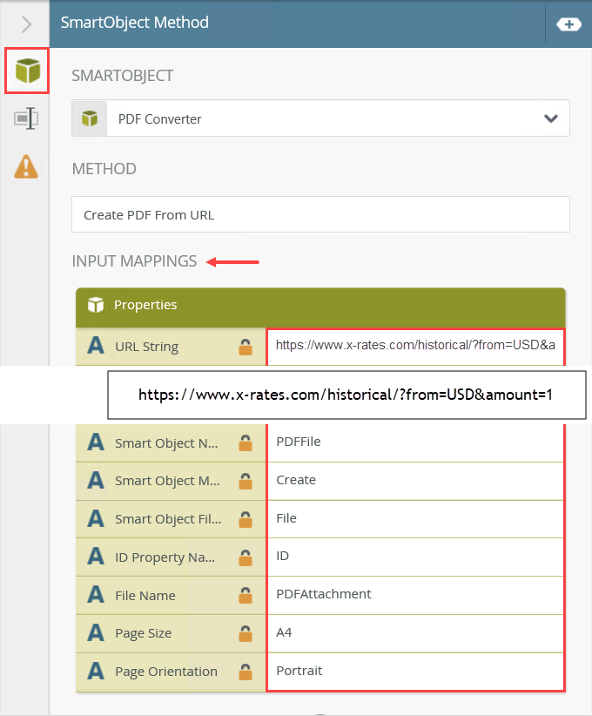The height and width of the screenshot is (716, 592).
Task: Collapse the panel with the chevron arrow
Action: tap(26, 24)
